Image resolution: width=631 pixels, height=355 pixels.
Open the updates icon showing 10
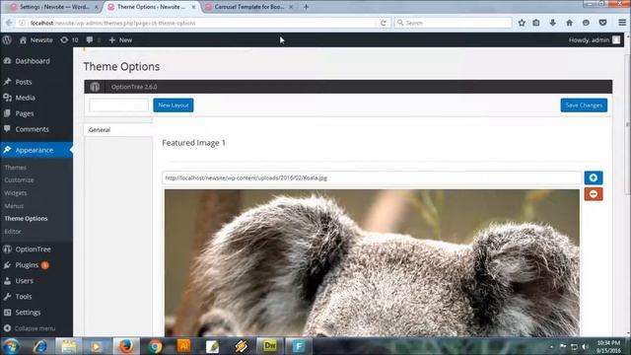tap(69, 39)
